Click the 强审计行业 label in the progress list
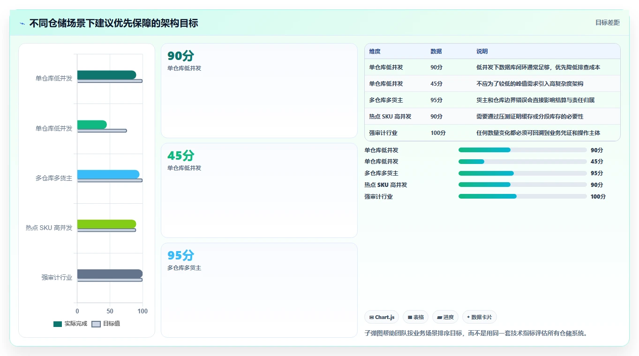639x356 pixels. click(x=379, y=197)
